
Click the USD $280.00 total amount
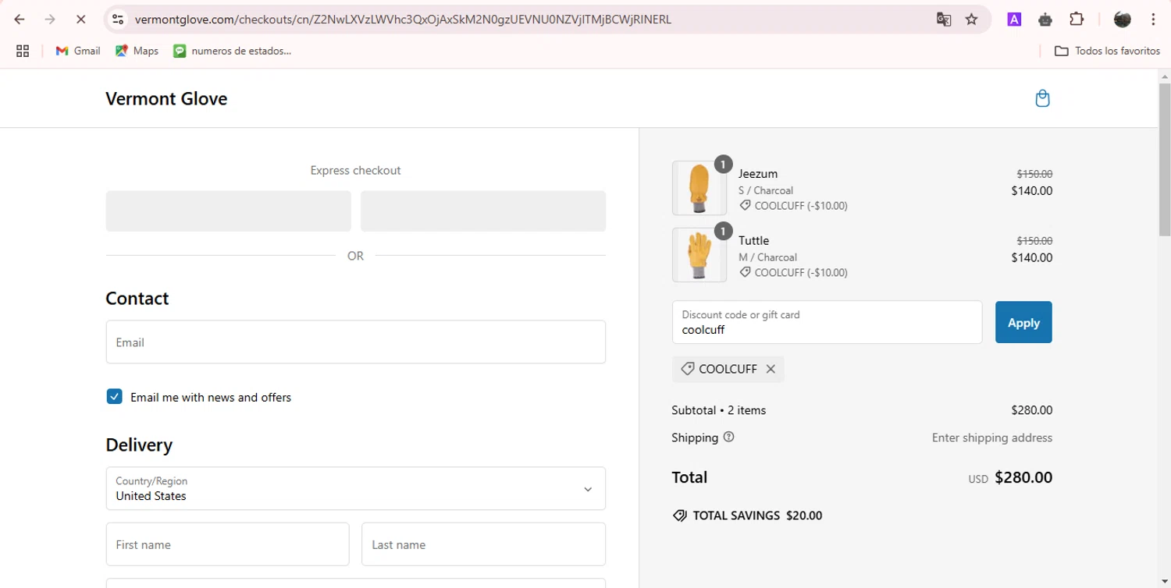(x=1010, y=477)
